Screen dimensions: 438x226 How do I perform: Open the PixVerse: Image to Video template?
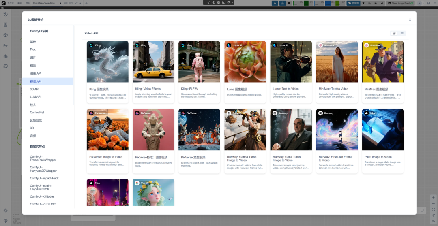(107, 141)
